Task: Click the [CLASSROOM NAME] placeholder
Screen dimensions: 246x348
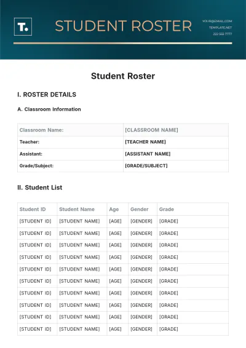Action: tap(151, 130)
